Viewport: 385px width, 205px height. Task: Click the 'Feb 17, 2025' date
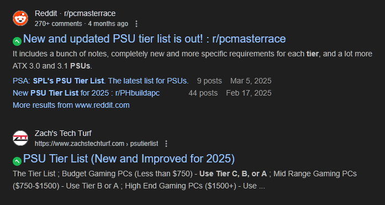249,93
